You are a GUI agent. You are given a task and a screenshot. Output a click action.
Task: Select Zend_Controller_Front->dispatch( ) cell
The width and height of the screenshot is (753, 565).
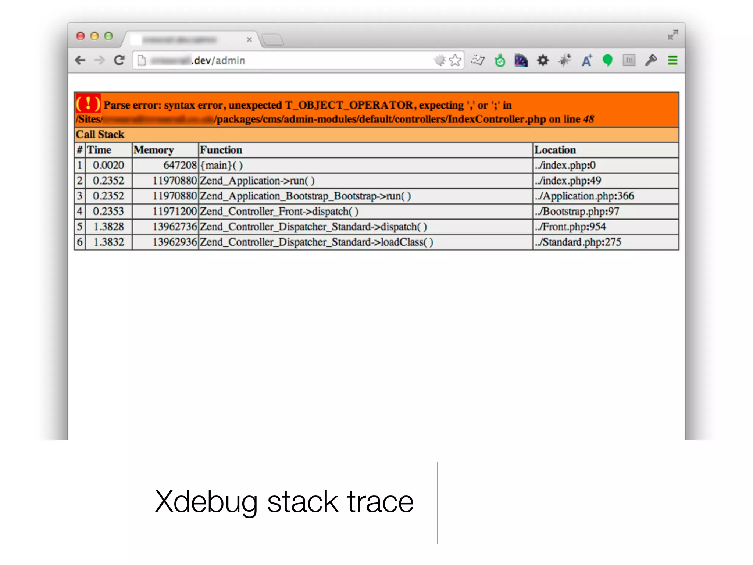pyautogui.click(x=365, y=212)
